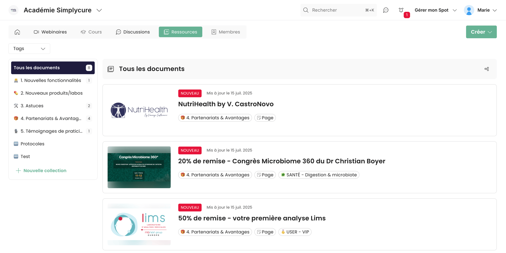
Task: Open the Tags filter dropdown
Action: (29, 49)
